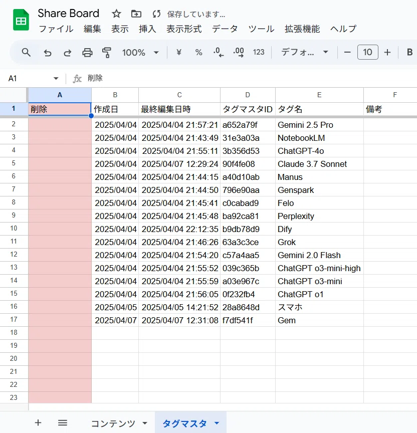Open the 100% zoom dropdown
The height and width of the screenshot is (433, 417).
140,53
